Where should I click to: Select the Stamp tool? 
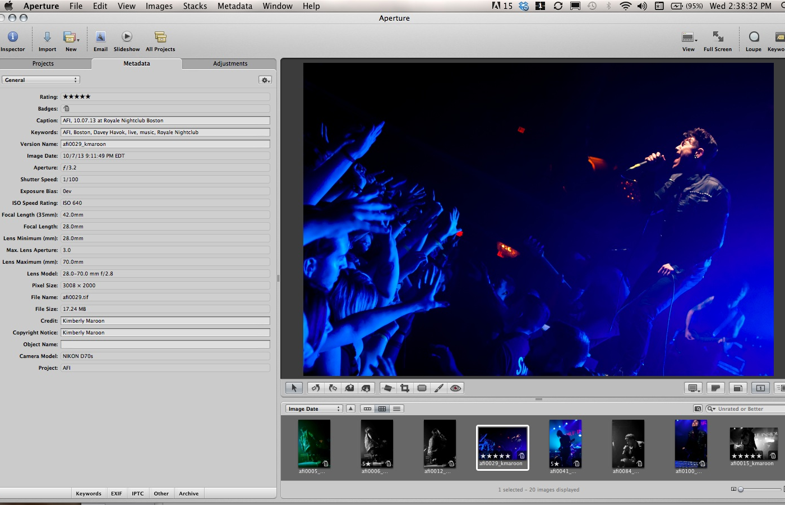[366, 388]
